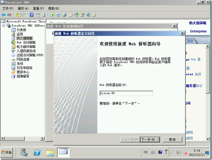The width and height of the screenshot is (212, 160).
Task: Open 入侵防御系统 in the tree
Action: [26, 51]
